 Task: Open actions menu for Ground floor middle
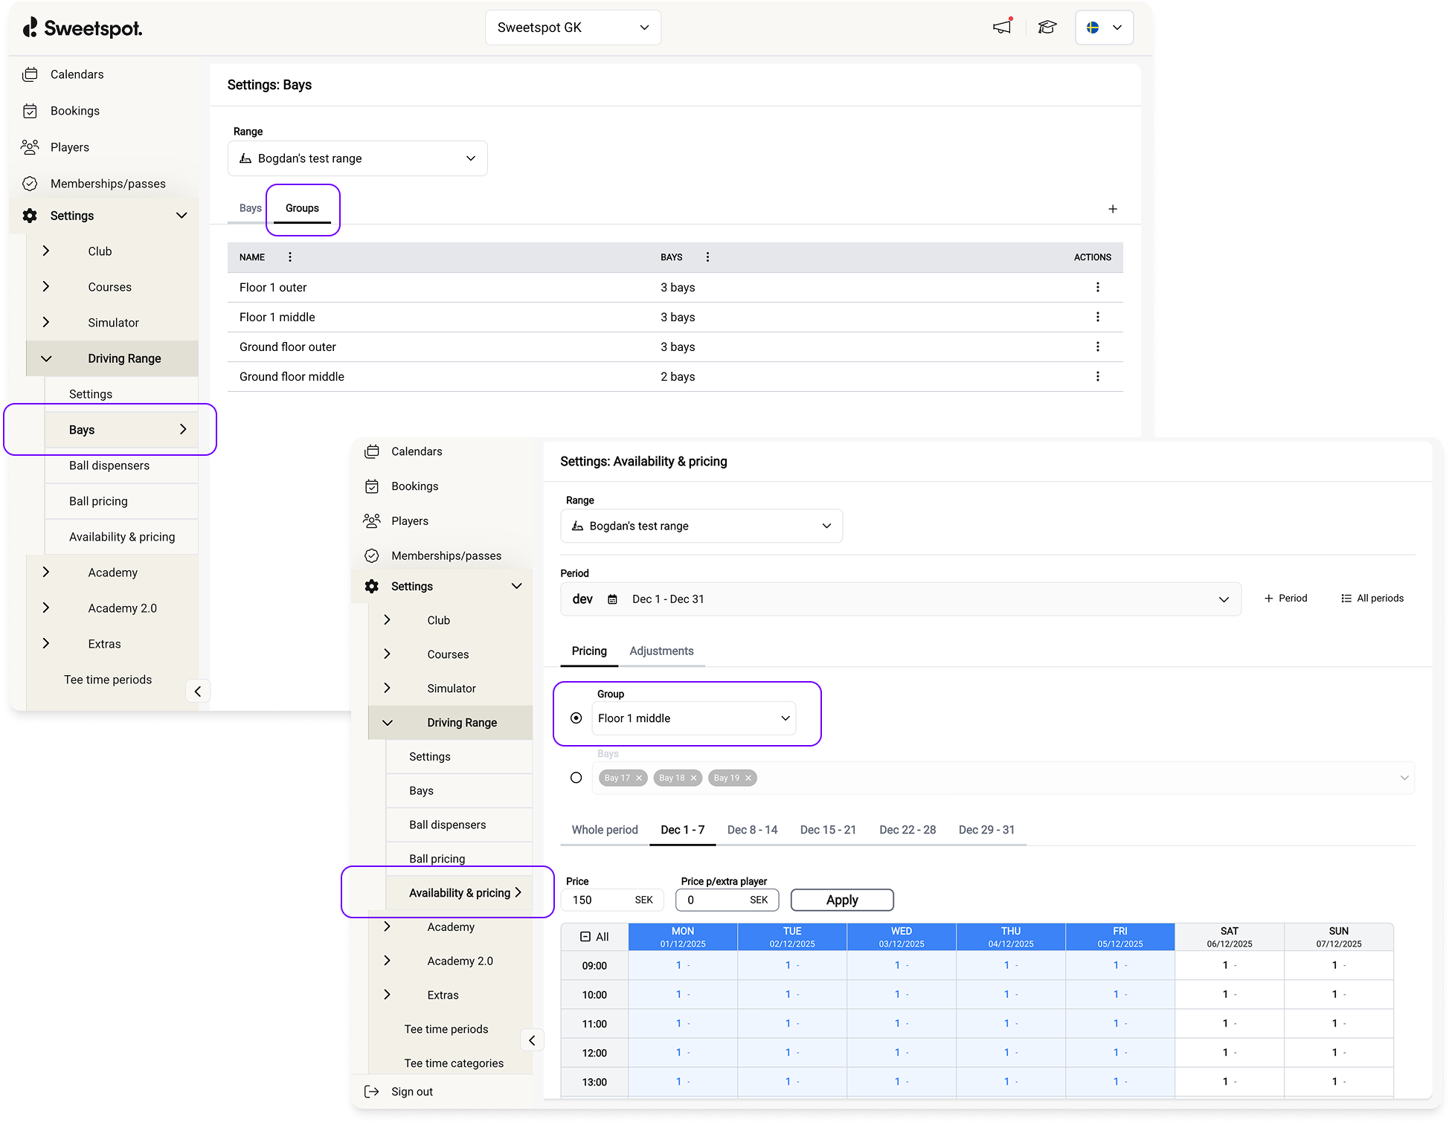pyautogui.click(x=1097, y=376)
